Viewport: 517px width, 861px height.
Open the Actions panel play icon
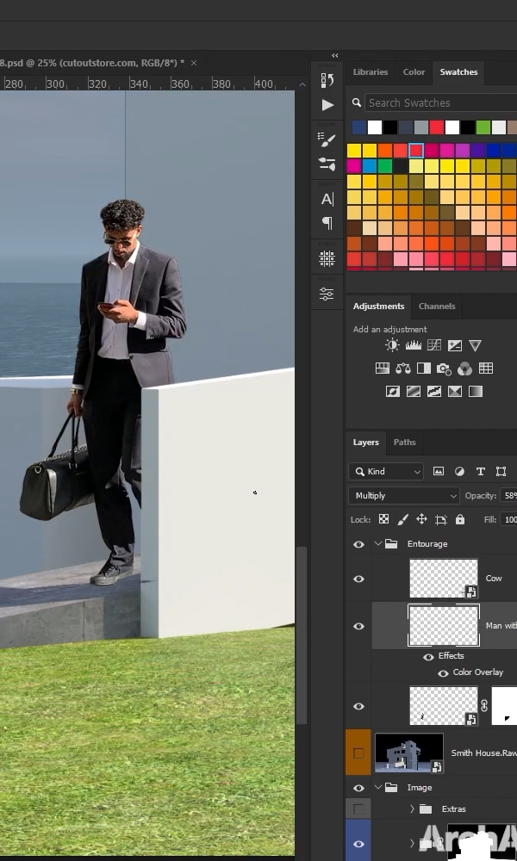pos(327,104)
